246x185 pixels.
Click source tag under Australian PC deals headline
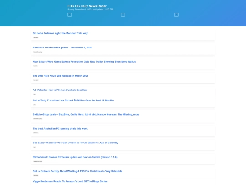point(36,133)
